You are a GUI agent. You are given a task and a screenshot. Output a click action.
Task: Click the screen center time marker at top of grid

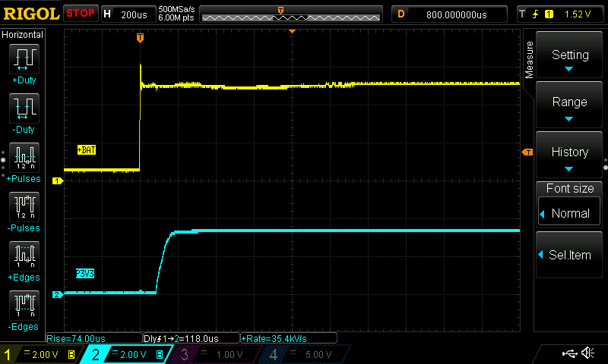[x=292, y=31]
